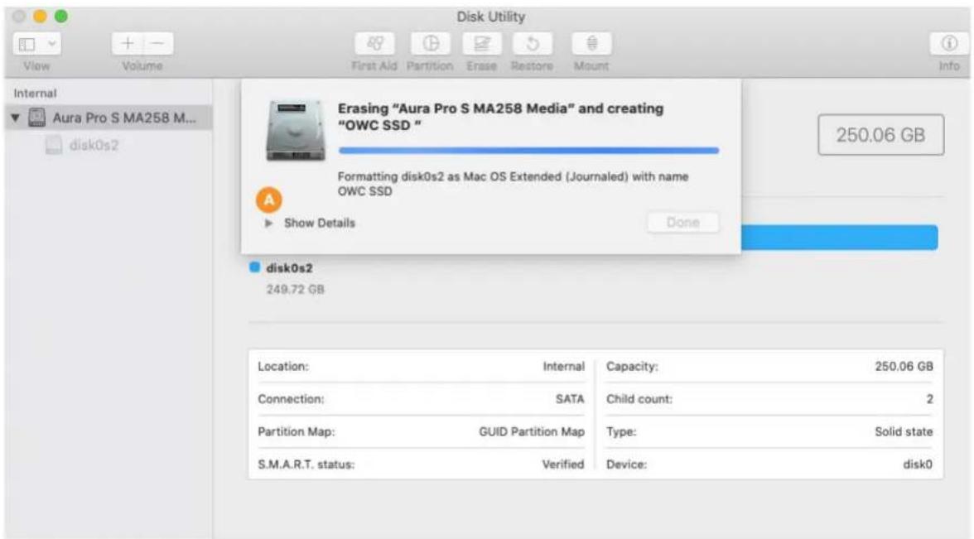
Task: Click the Partition Map label
Action: click(x=297, y=431)
